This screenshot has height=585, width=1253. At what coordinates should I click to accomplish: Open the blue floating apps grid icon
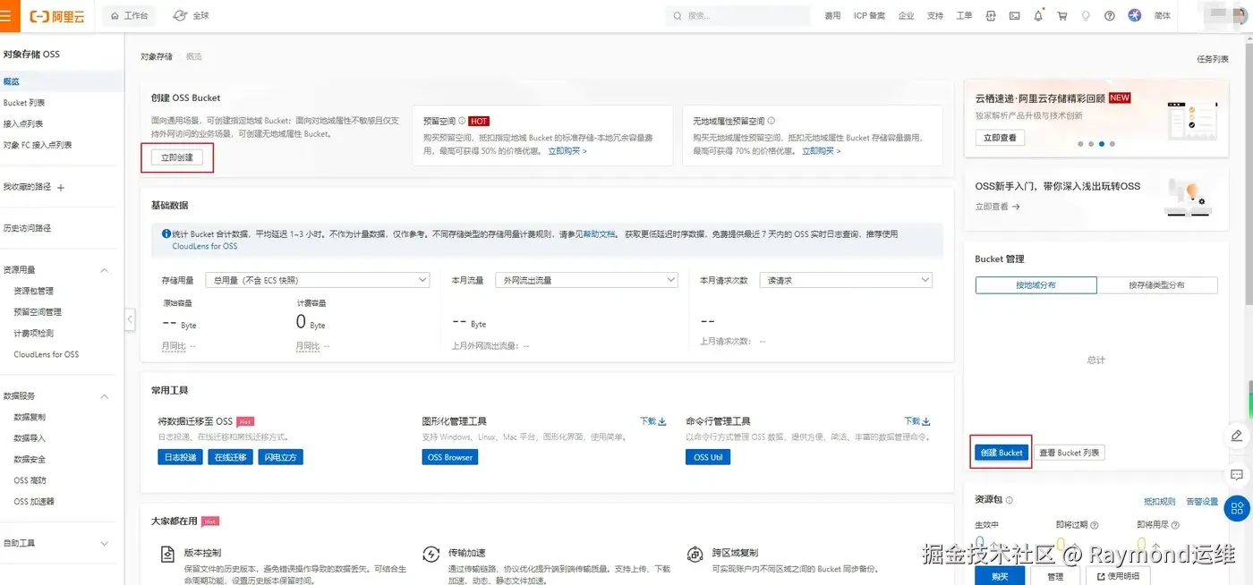tap(1237, 508)
